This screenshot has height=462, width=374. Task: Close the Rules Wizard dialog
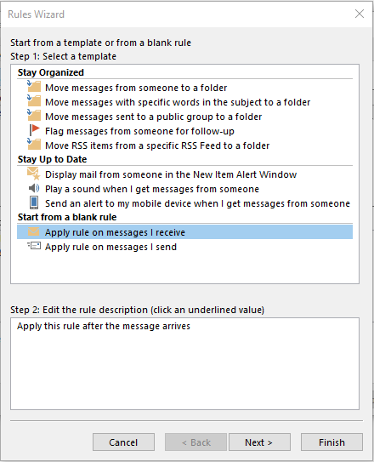tap(360, 14)
